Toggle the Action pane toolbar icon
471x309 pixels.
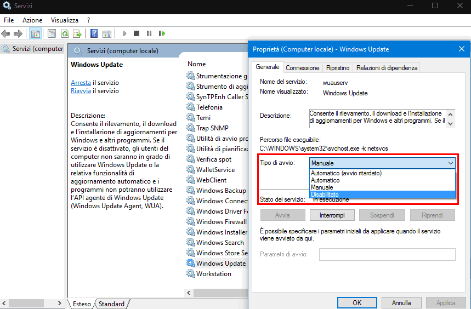coord(107,33)
